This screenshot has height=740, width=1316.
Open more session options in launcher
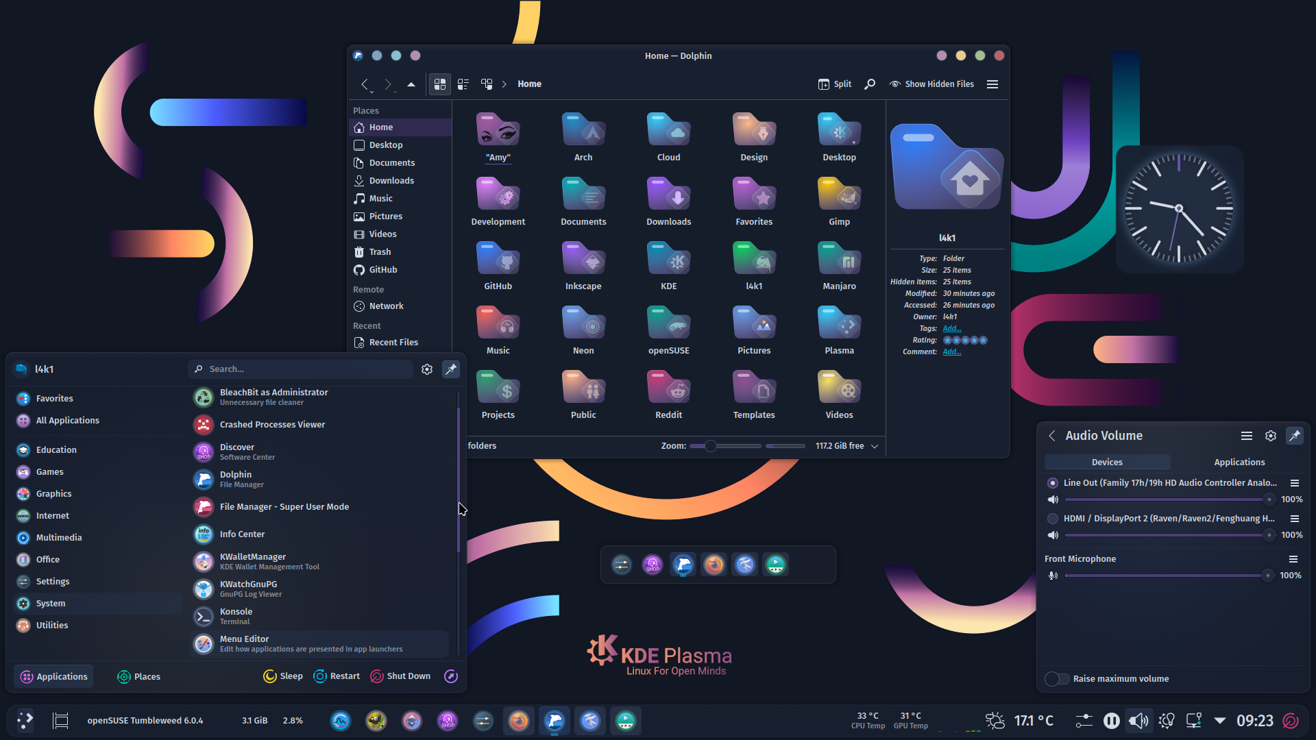451,677
